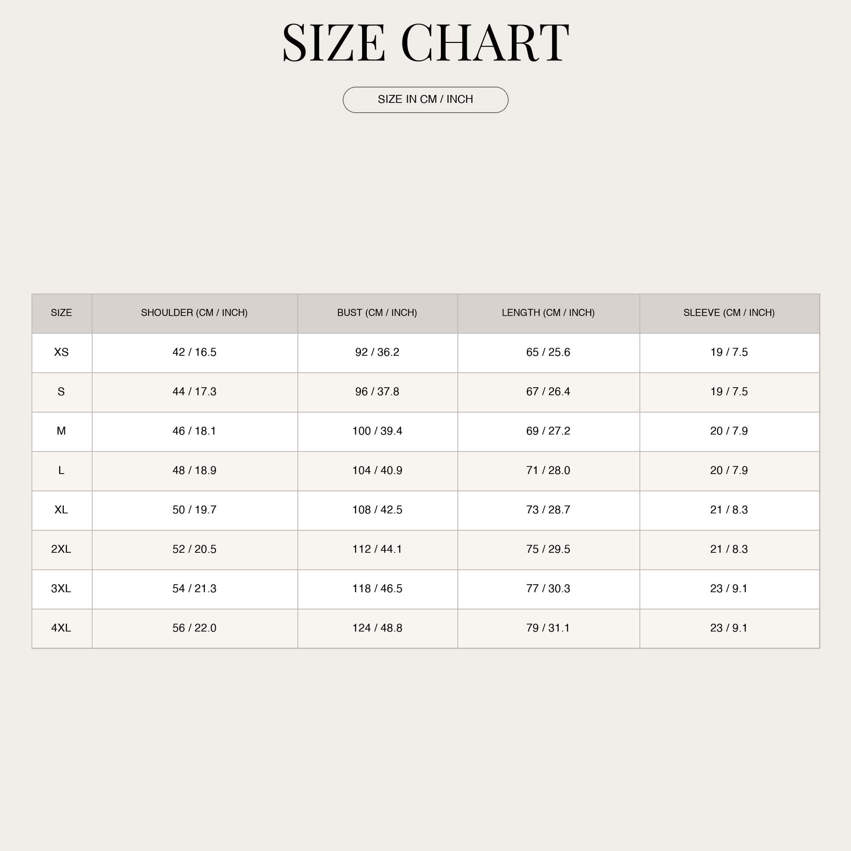Select length cell 71 / 28.0

(x=548, y=471)
